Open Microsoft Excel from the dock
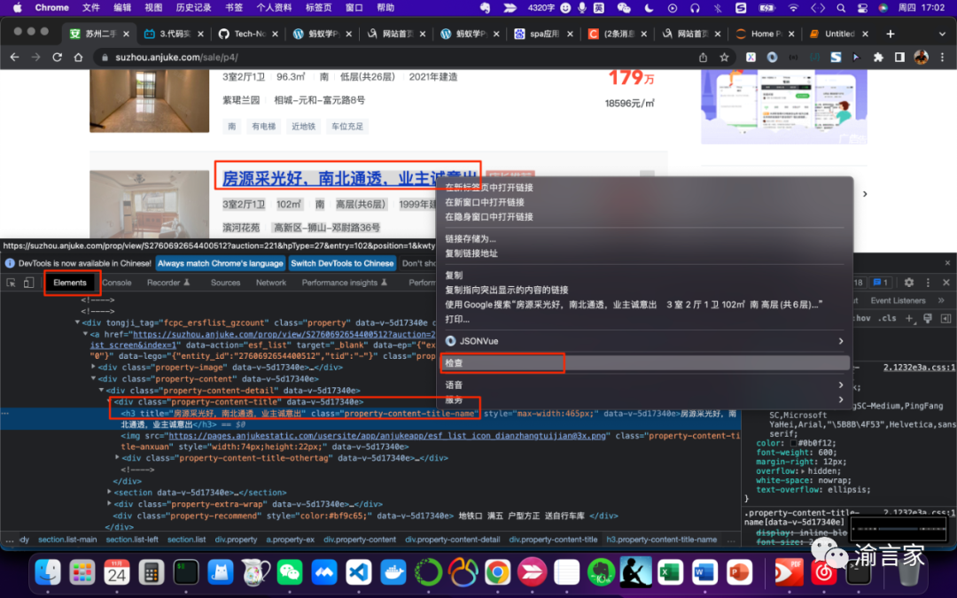Image resolution: width=957 pixels, height=598 pixels. [x=670, y=572]
